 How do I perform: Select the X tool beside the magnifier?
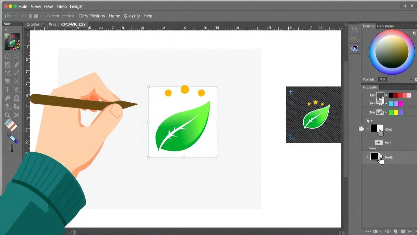pyautogui.click(x=17, y=115)
